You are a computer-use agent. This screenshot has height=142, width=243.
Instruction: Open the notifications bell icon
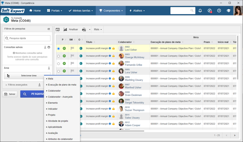coord(200,11)
